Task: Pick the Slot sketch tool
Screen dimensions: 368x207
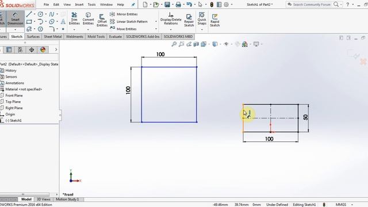Action: [29, 29]
